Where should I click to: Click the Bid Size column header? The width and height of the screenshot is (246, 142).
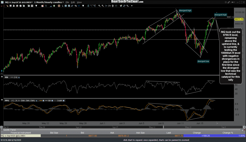54,133
